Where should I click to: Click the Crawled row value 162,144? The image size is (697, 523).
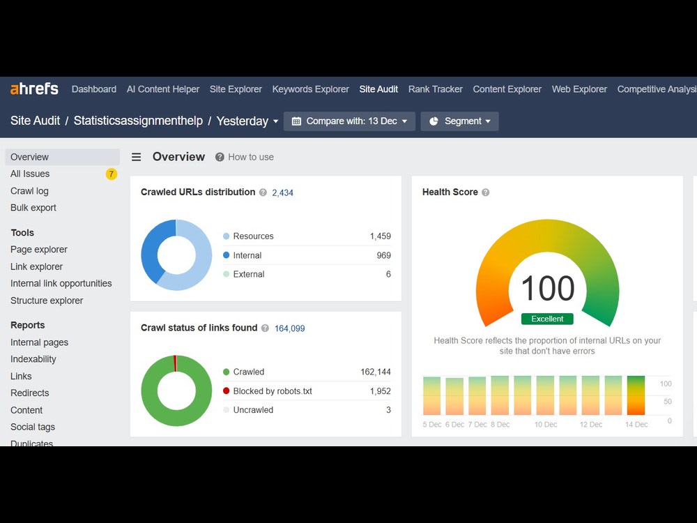pyautogui.click(x=376, y=372)
